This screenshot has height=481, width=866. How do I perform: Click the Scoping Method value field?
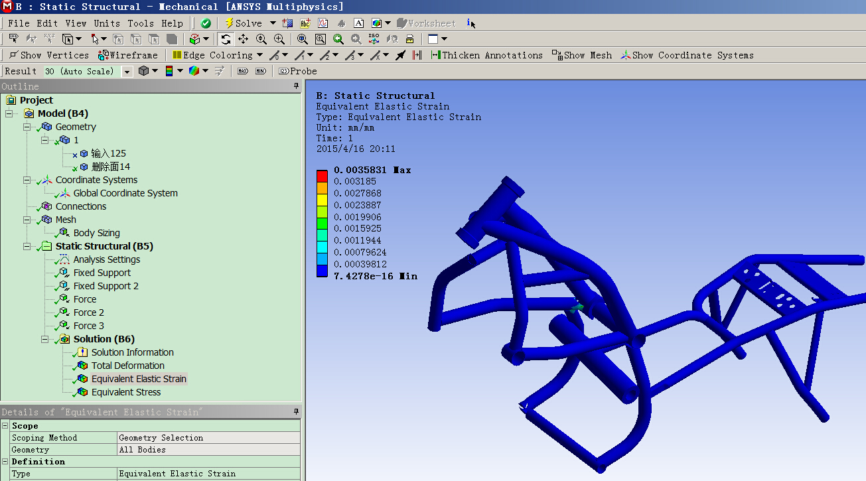tap(208, 438)
